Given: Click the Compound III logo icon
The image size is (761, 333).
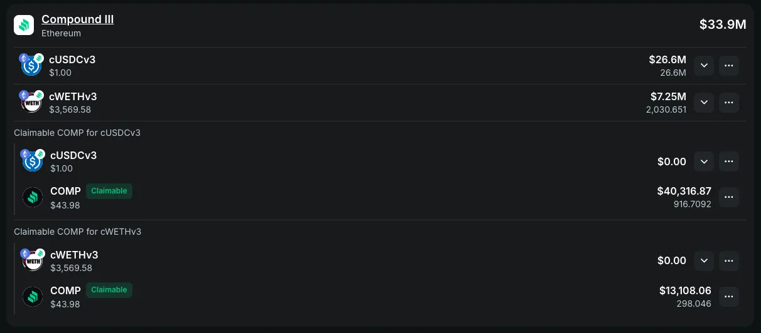Looking at the screenshot, I should [x=24, y=25].
